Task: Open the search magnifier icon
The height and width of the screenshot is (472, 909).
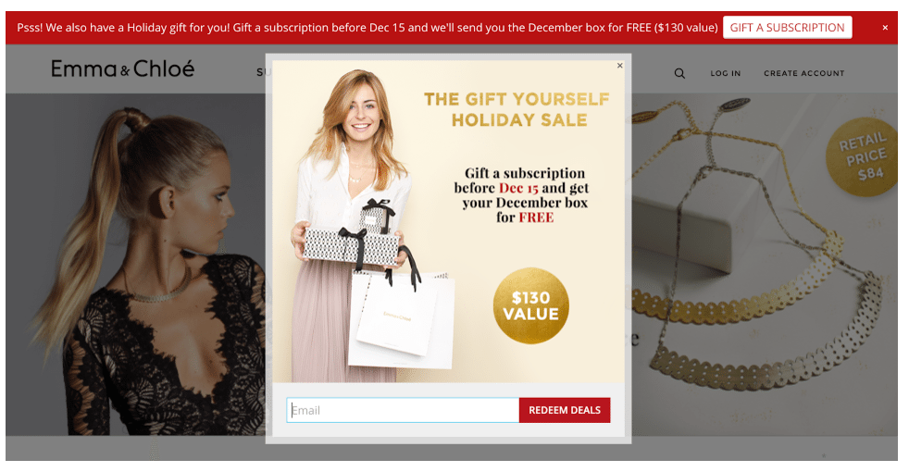Action: pyautogui.click(x=679, y=74)
